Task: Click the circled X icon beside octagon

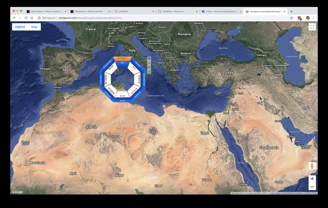Action: pyautogui.click(x=149, y=72)
